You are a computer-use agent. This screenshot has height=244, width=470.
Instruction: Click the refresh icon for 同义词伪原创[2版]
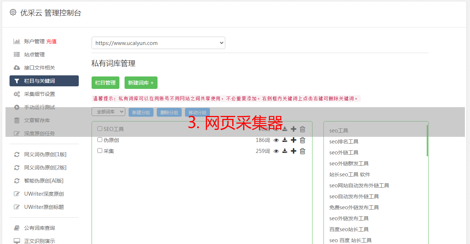pyautogui.click(x=17, y=168)
